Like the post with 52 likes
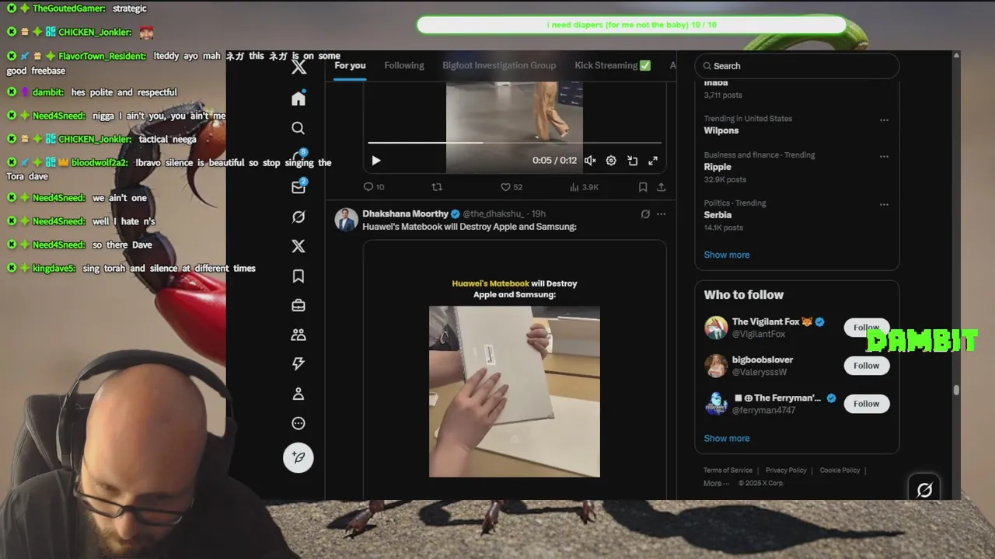This screenshot has width=995, height=559. tap(511, 187)
